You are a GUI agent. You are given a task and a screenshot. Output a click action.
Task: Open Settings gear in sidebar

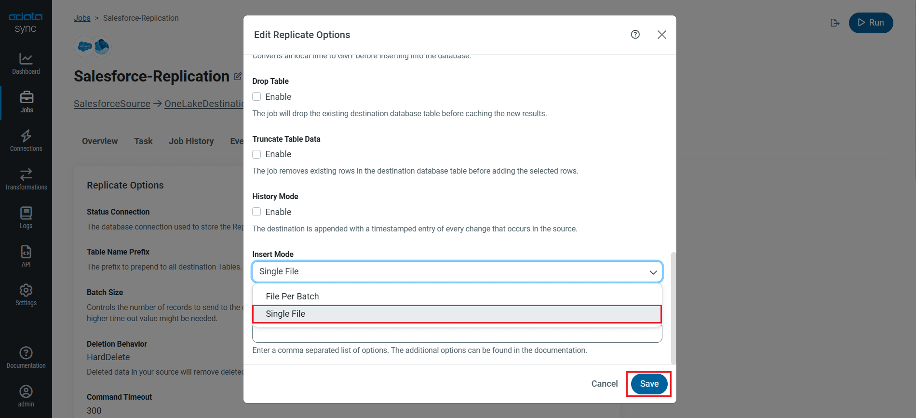click(26, 295)
